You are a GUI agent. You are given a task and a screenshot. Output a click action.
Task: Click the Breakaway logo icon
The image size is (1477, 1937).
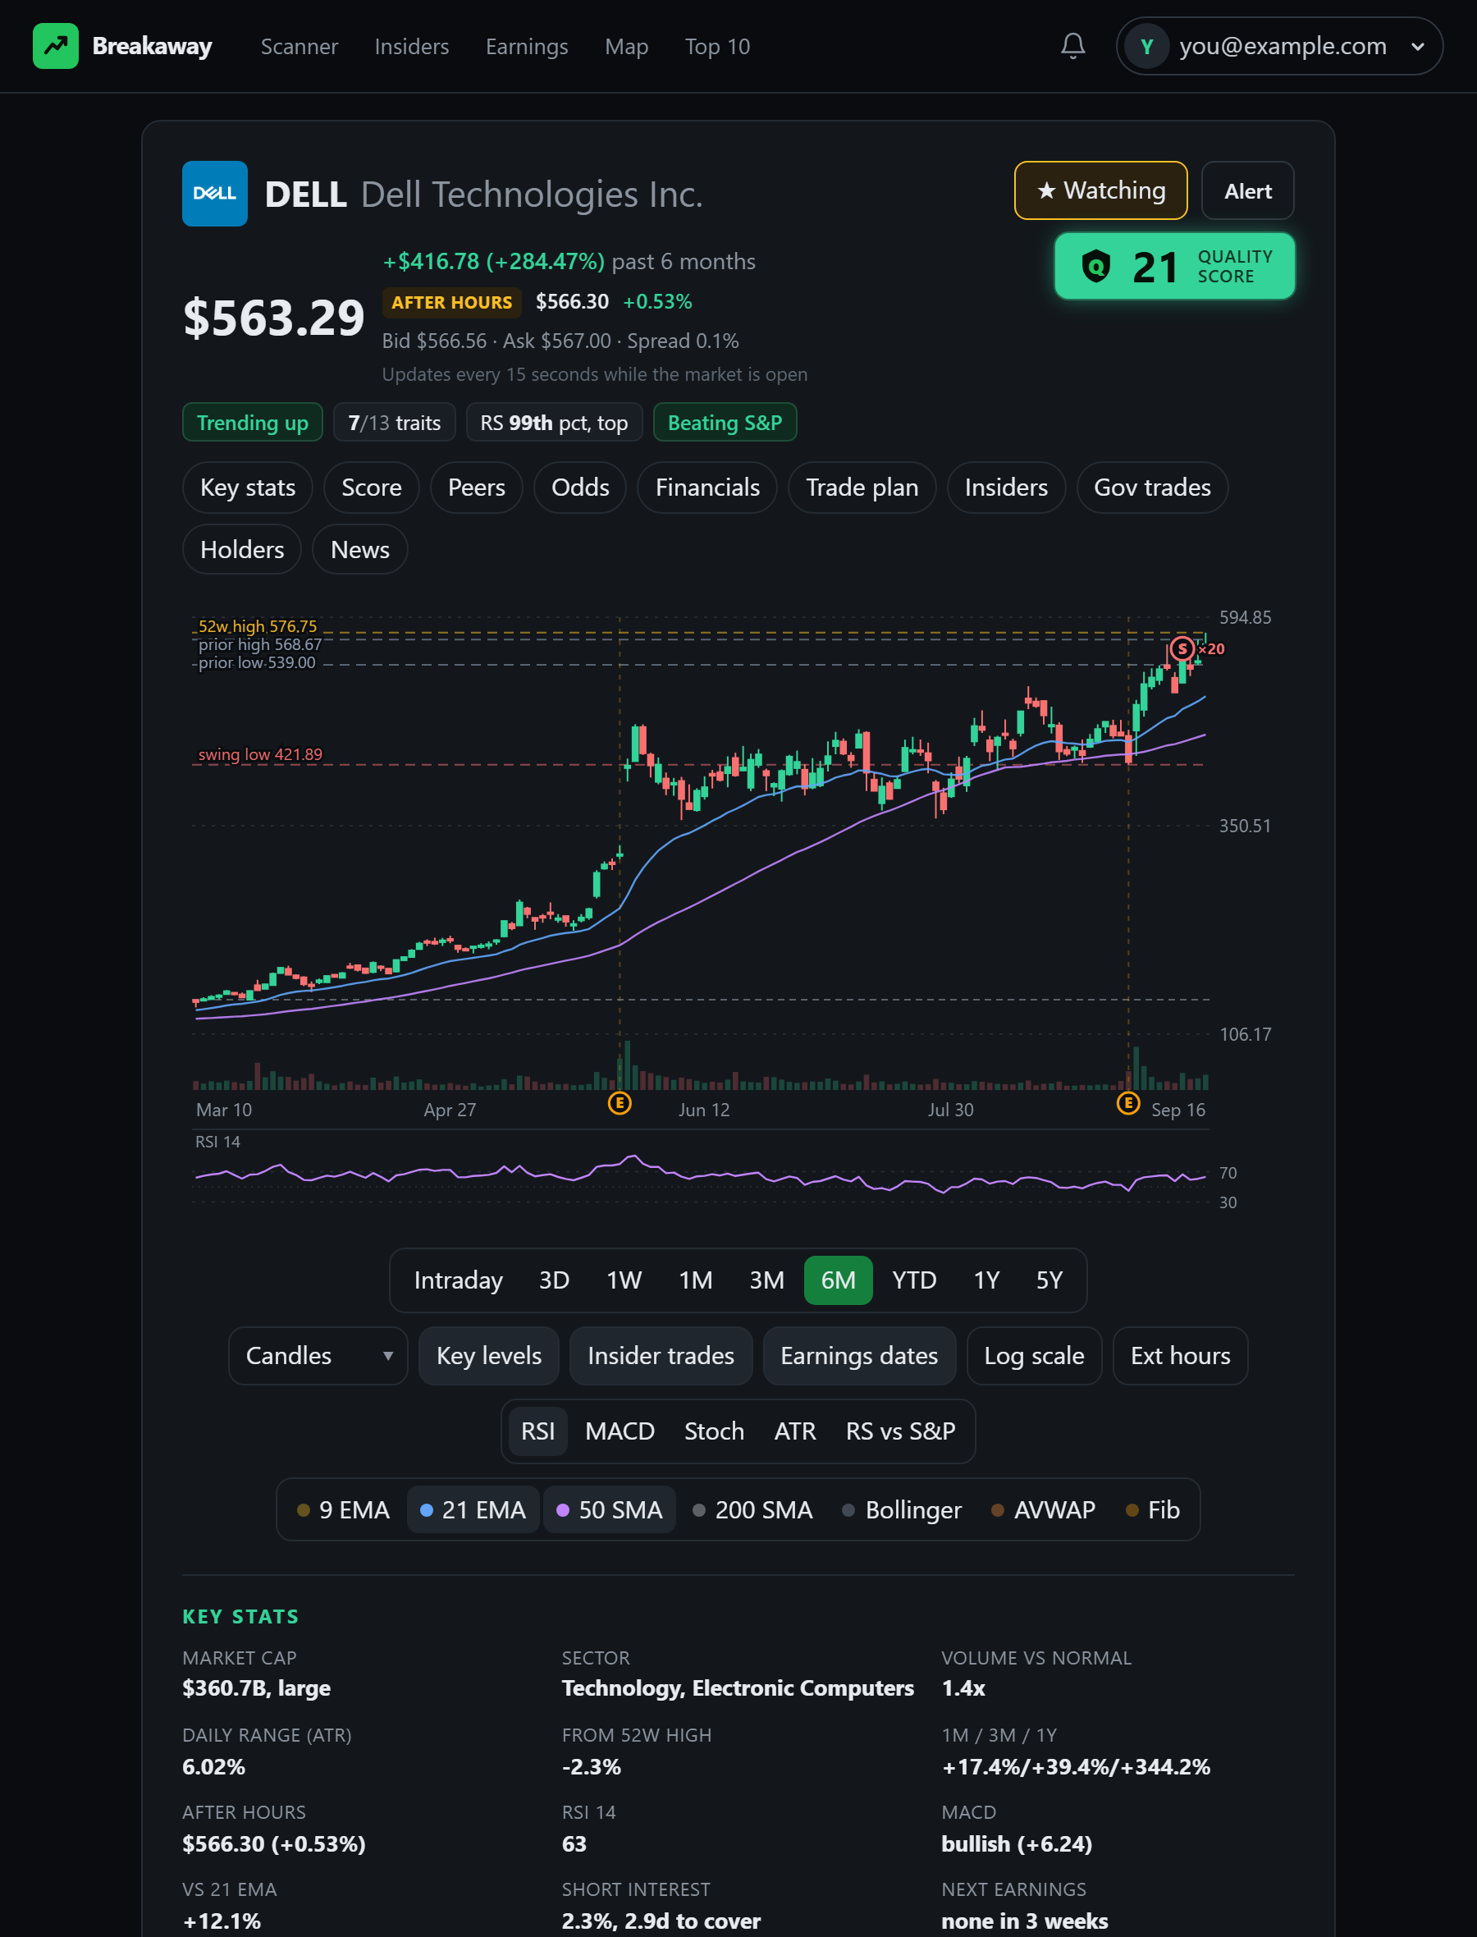tap(56, 46)
